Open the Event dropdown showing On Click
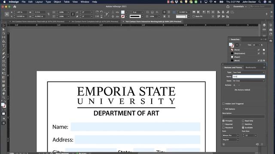 coord(248,81)
